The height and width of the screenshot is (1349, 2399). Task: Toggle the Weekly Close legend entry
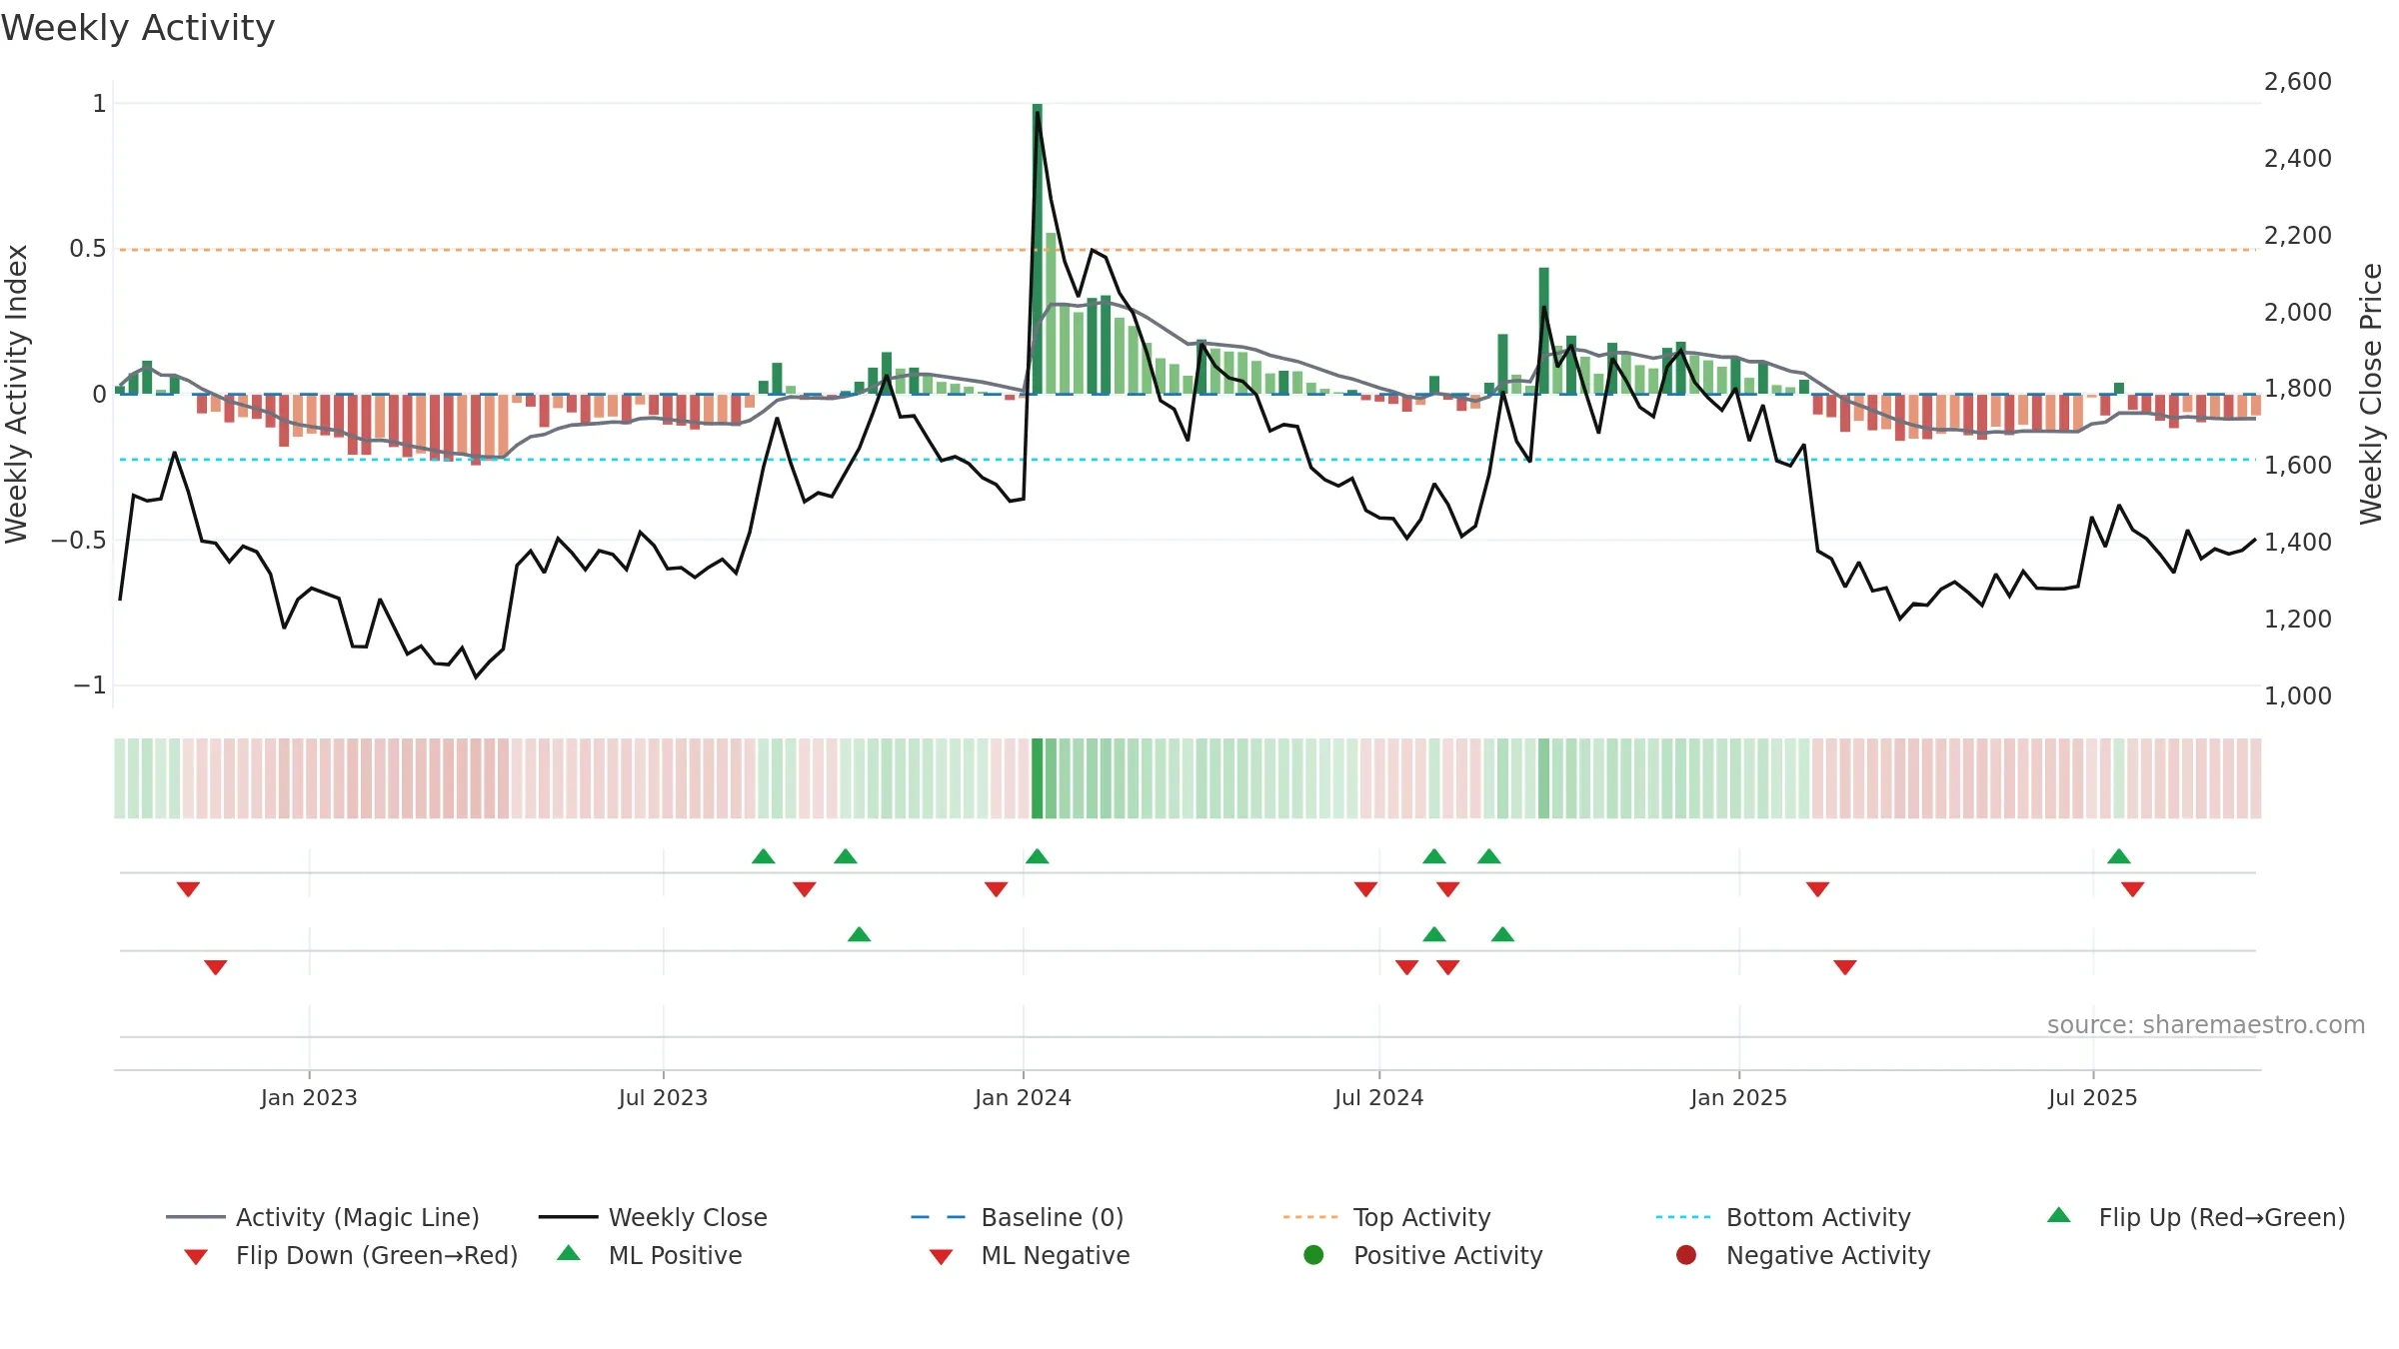(653, 1217)
